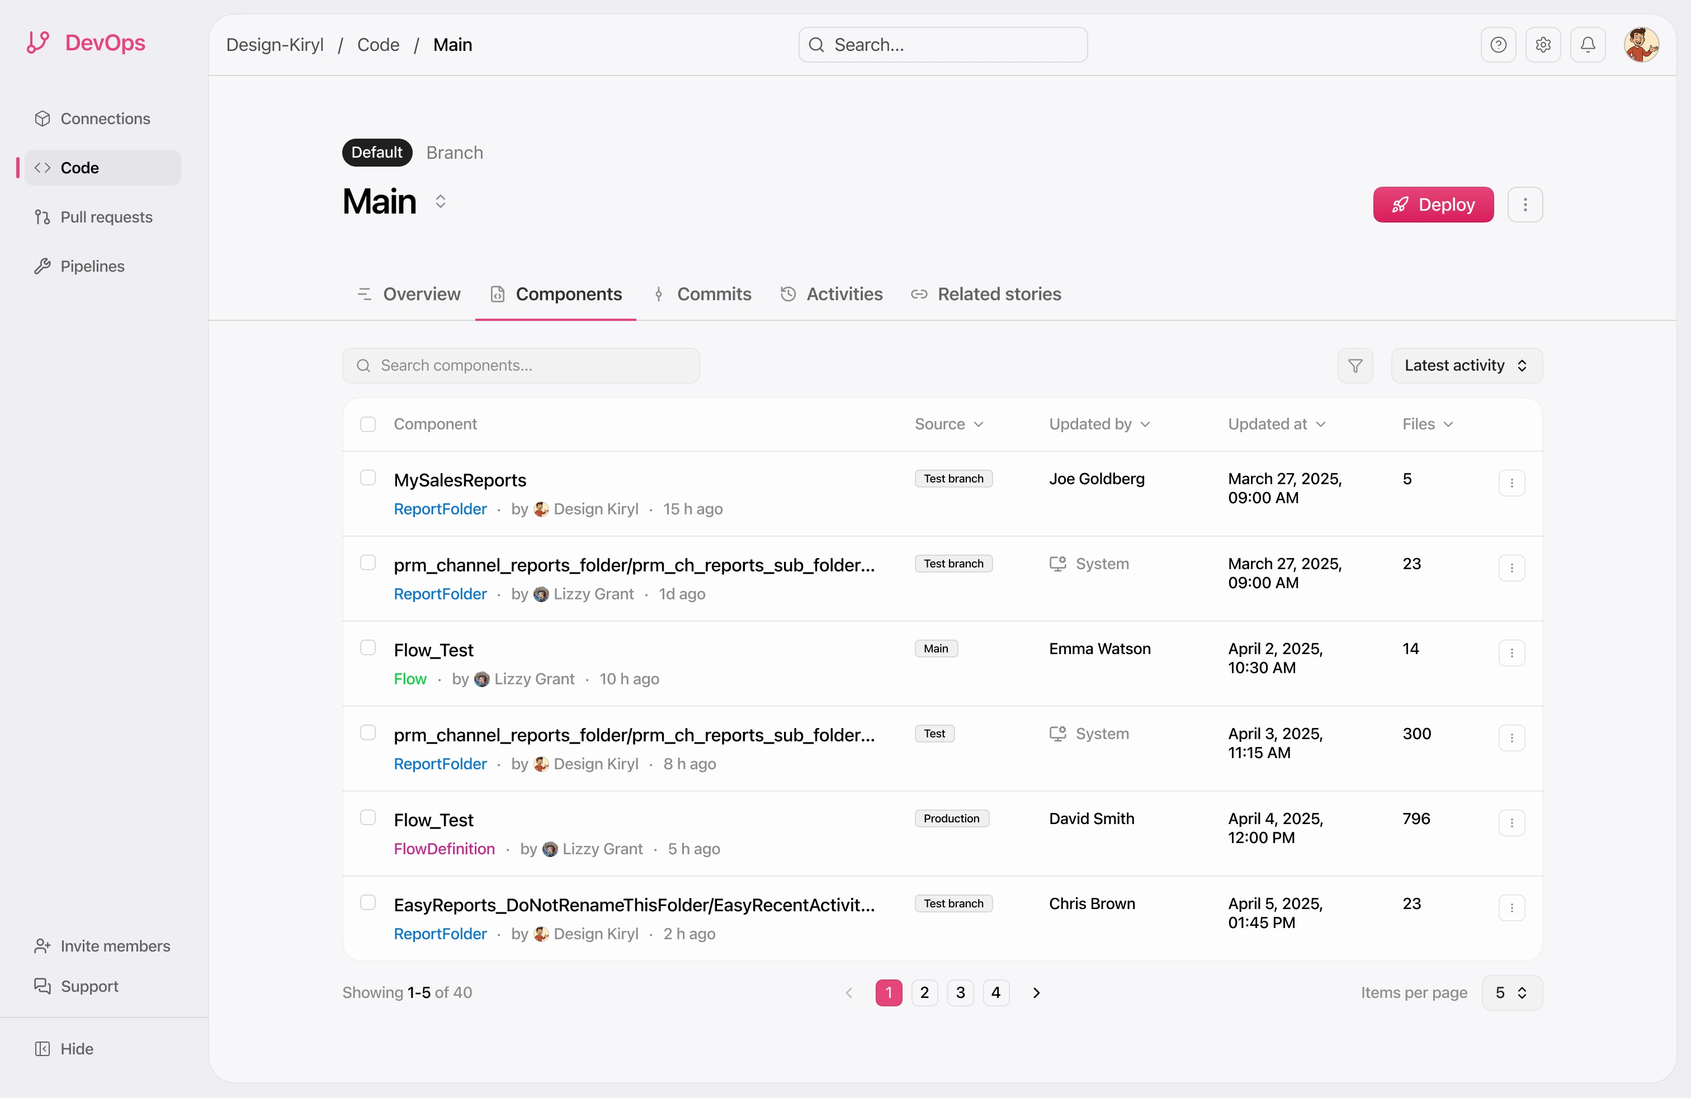Open the help question mark icon
The width and height of the screenshot is (1691, 1098).
[x=1498, y=45]
